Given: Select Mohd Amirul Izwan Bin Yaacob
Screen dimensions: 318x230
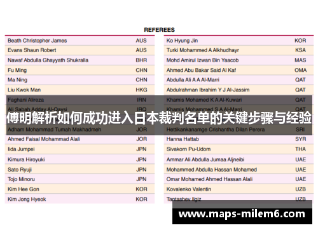Looking at the screenshot, I should click(202, 60).
